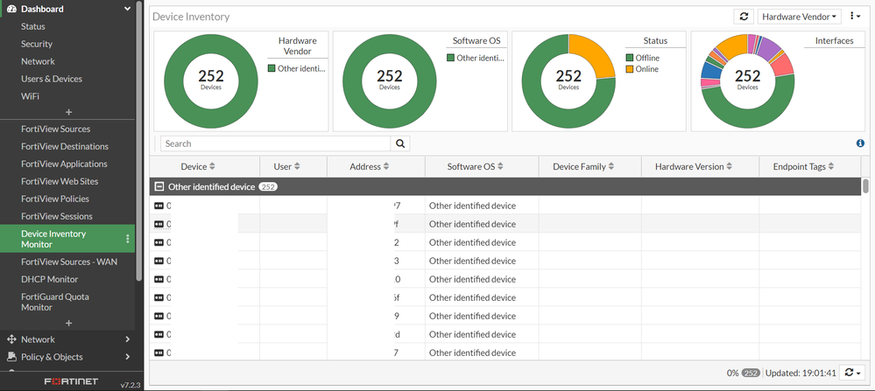The image size is (875, 391).
Task: Click the refresh icon beside Hardware Vendor
Action: tap(744, 16)
